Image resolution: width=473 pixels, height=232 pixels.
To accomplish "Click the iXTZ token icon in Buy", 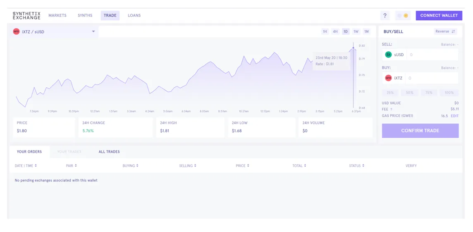I will pos(388,78).
